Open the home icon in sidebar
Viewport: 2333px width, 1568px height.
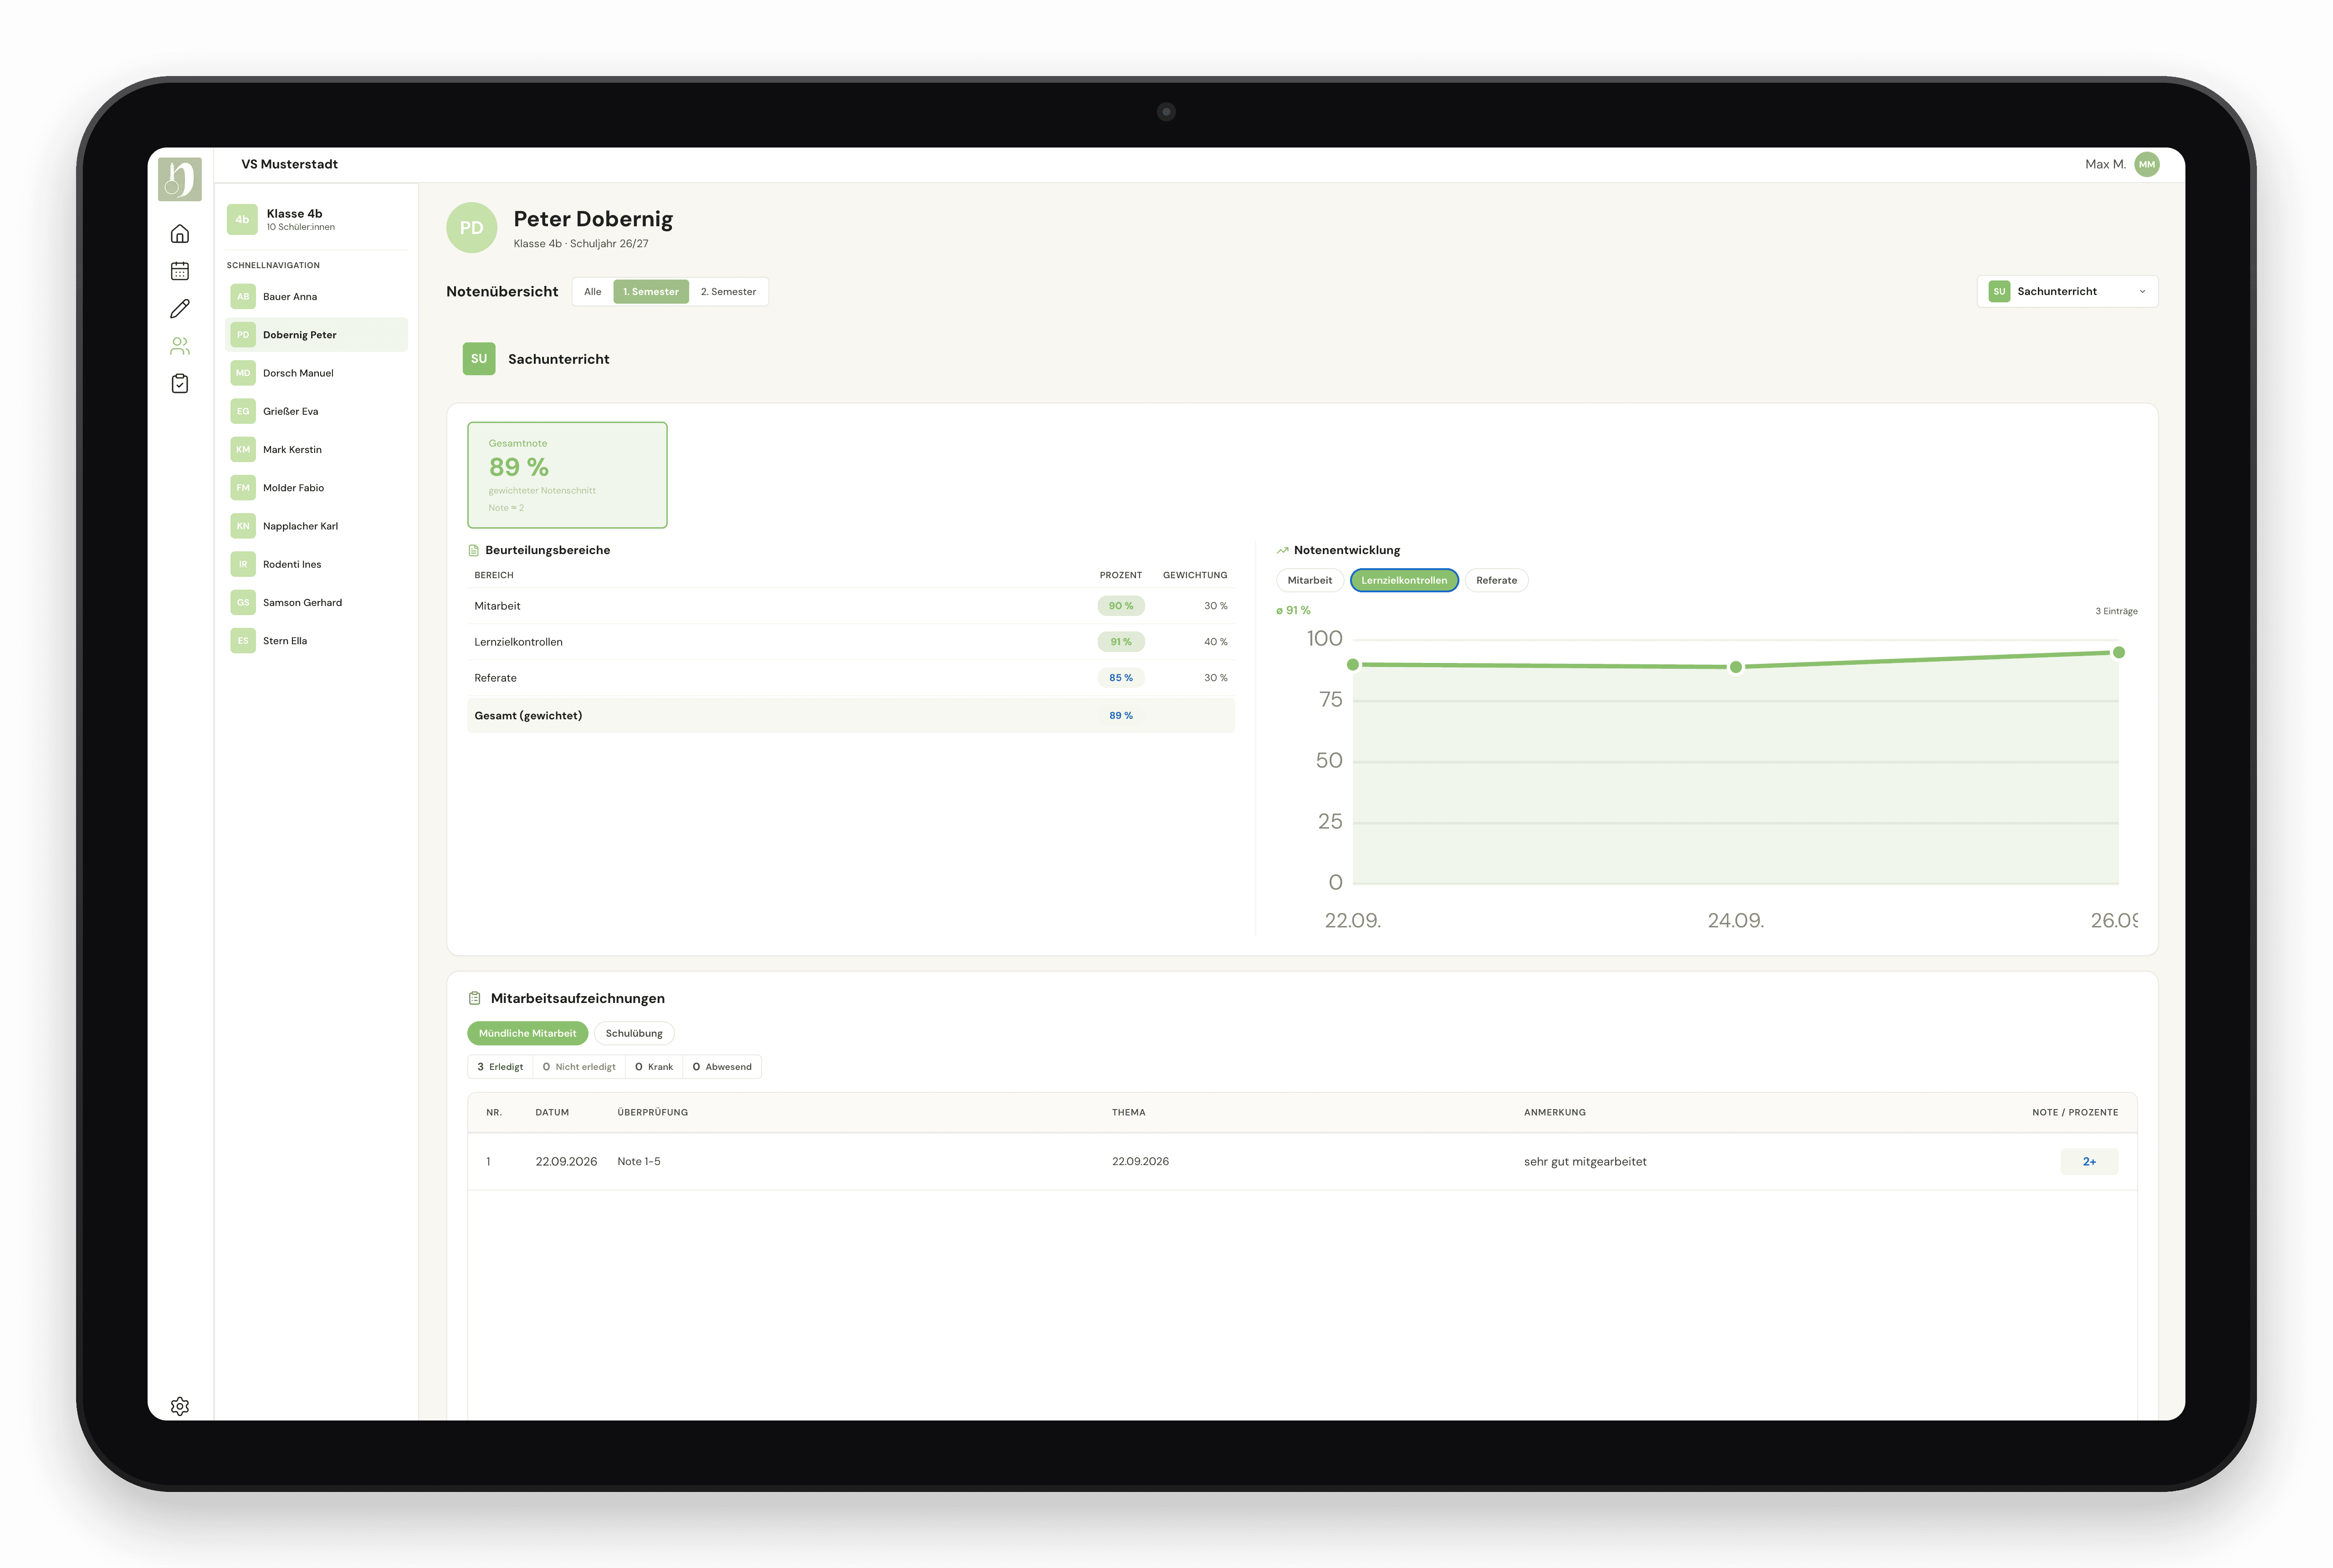pyautogui.click(x=180, y=234)
